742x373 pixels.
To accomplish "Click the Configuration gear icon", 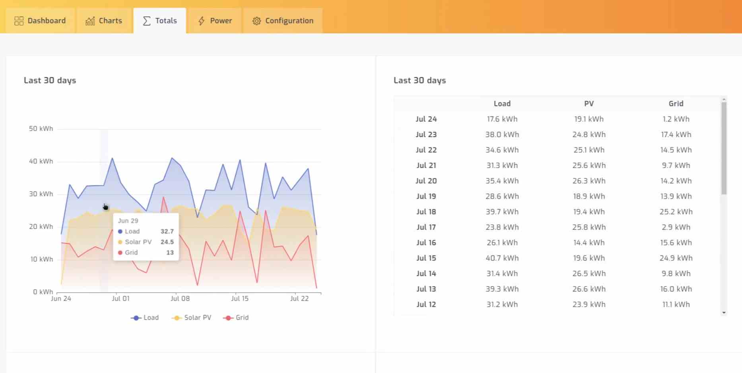I will click(257, 21).
